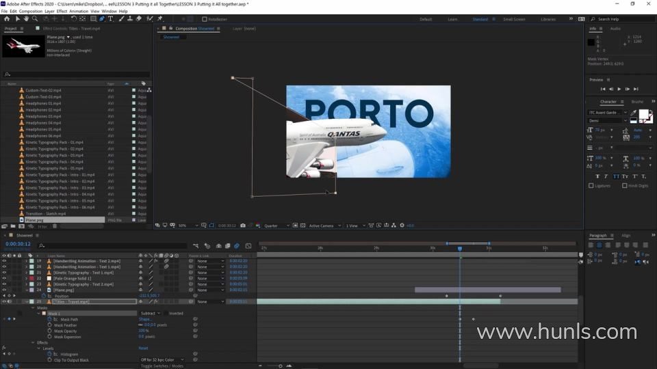Image resolution: width=657 pixels, height=369 pixels.
Task: Select the Pen tool in the toolbar
Action: coord(102,19)
